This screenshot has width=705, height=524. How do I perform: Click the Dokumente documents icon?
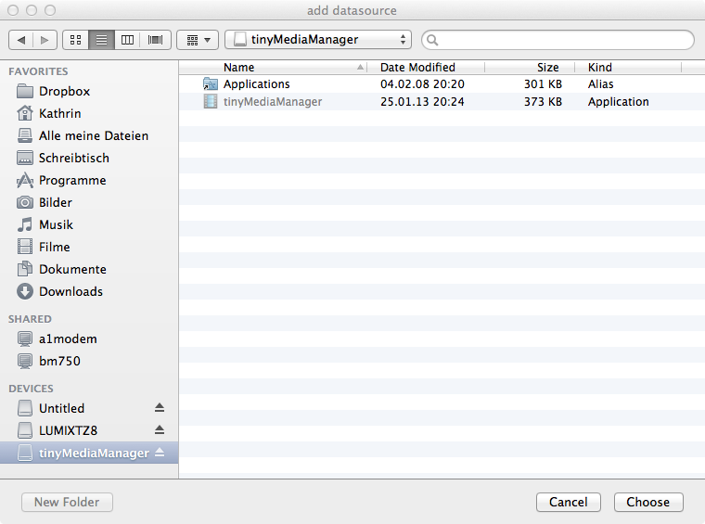click(25, 269)
